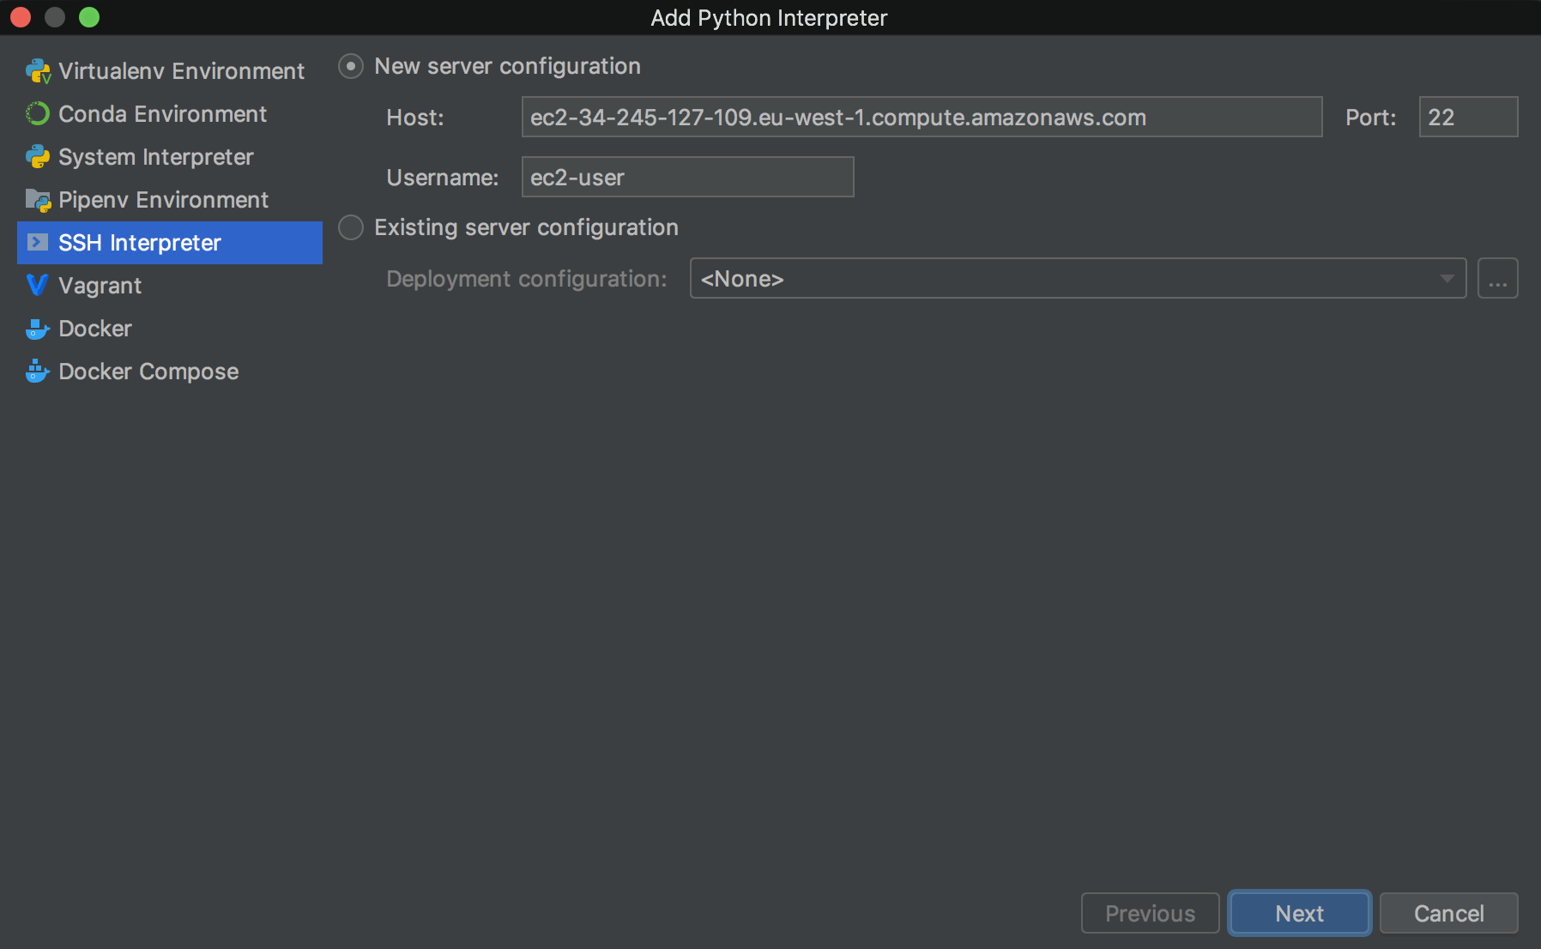Click the green macOS zoom window button
This screenshot has height=949, width=1541.
tap(89, 17)
